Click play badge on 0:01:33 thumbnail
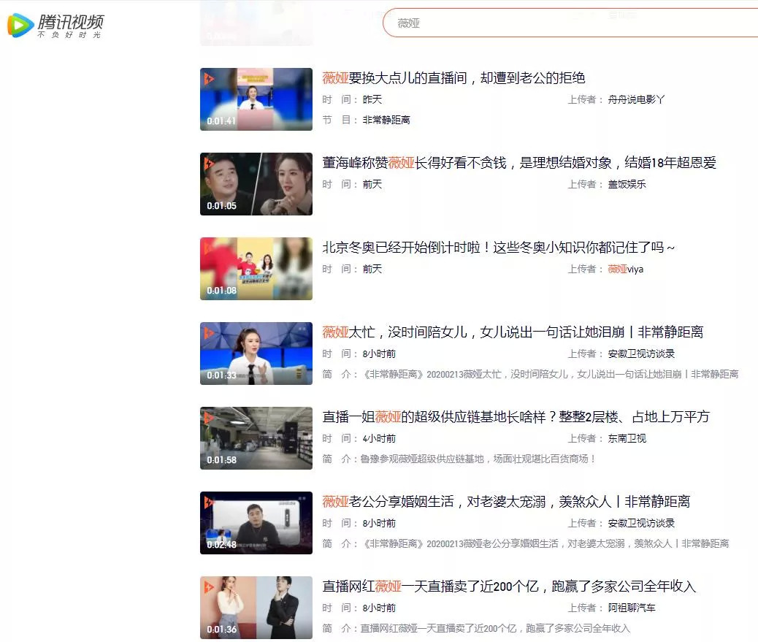758x642 pixels. [x=209, y=332]
